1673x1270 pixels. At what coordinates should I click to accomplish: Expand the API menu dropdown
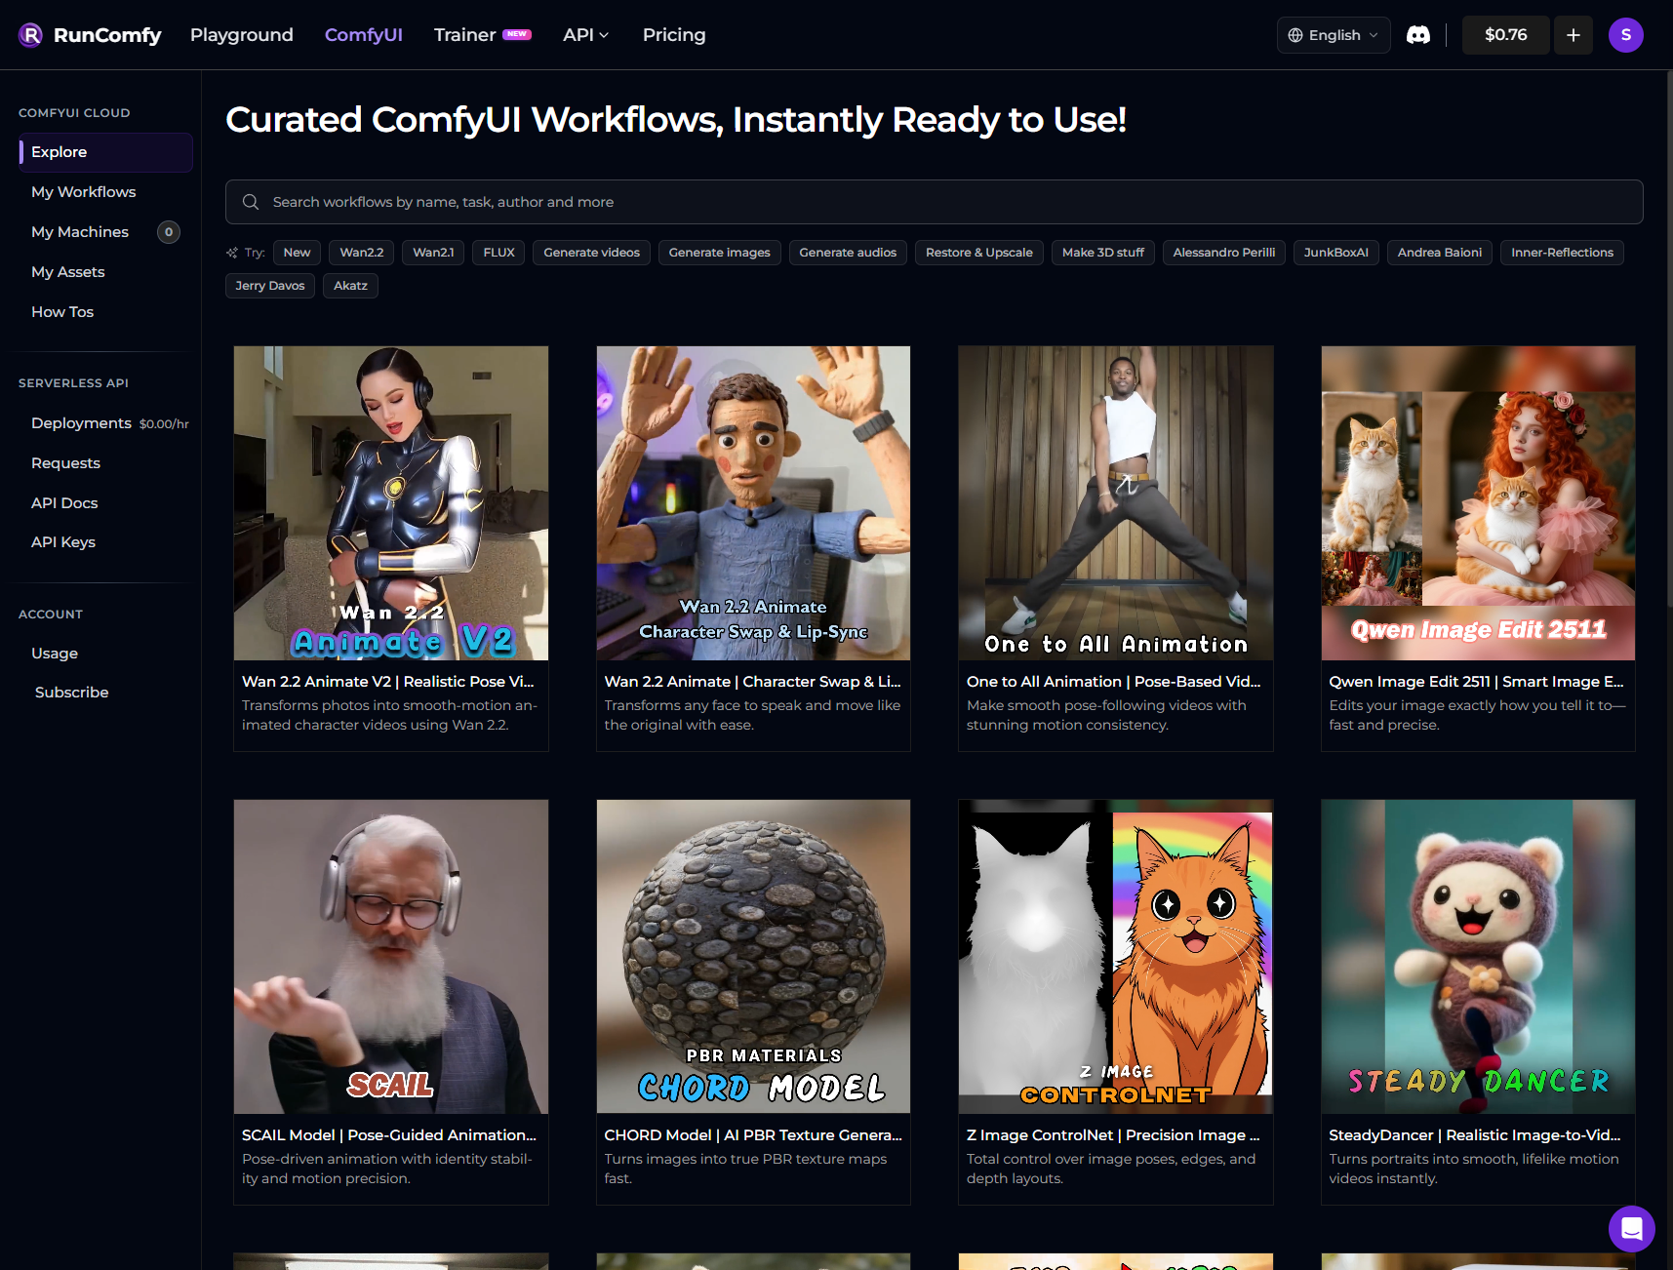(585, 35)
